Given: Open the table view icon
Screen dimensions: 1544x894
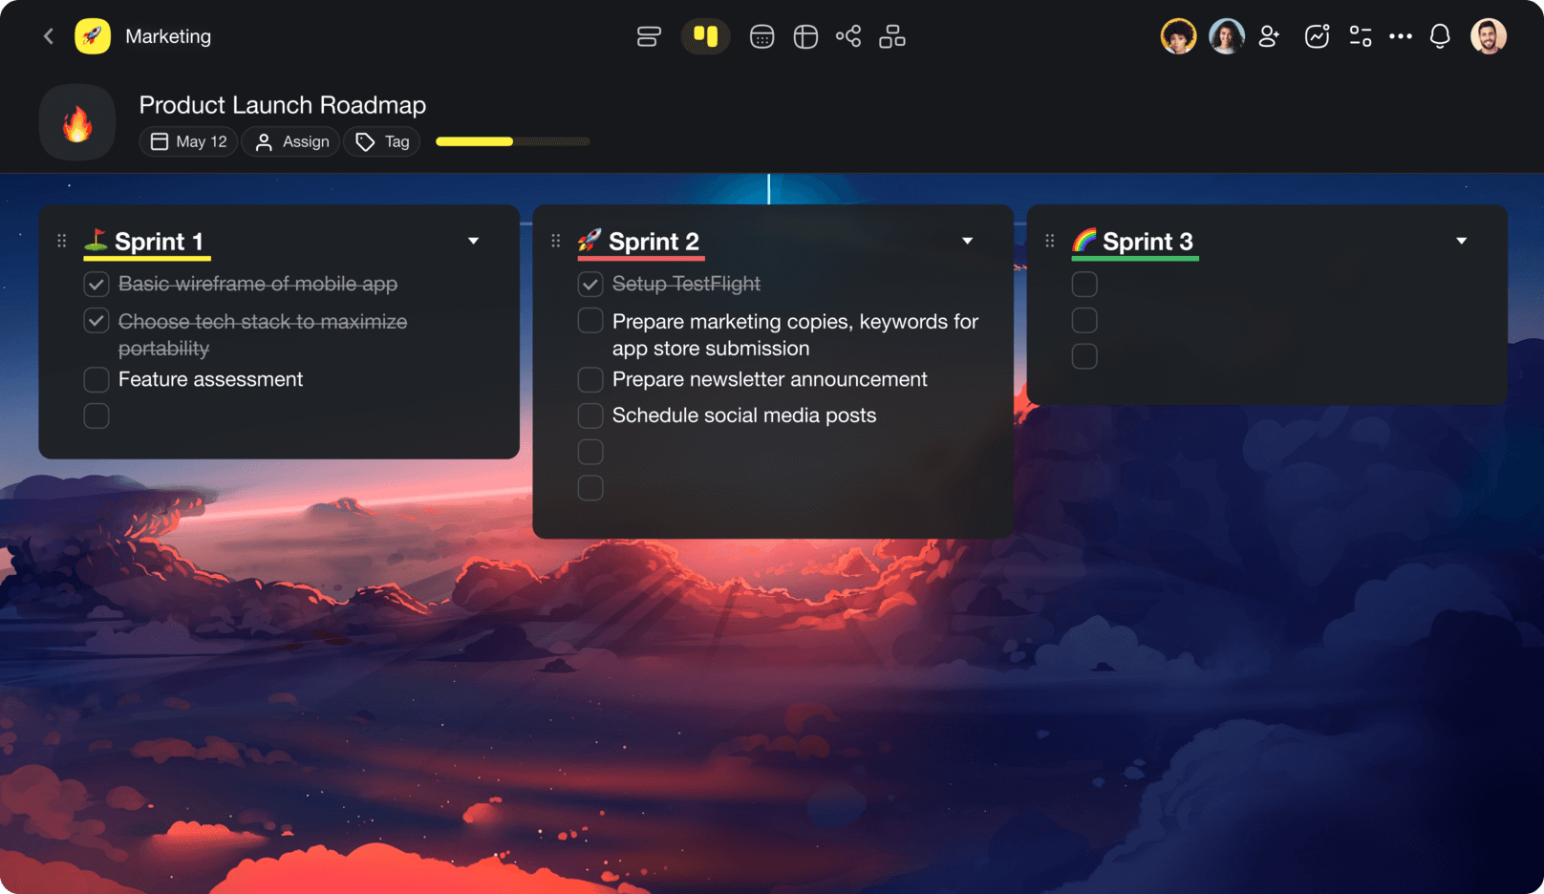Looking at the screenshot, I should [x=805, y=36].
